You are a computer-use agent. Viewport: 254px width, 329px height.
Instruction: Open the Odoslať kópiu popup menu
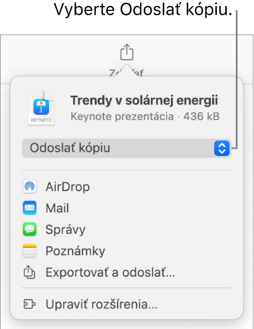(127, 148)
